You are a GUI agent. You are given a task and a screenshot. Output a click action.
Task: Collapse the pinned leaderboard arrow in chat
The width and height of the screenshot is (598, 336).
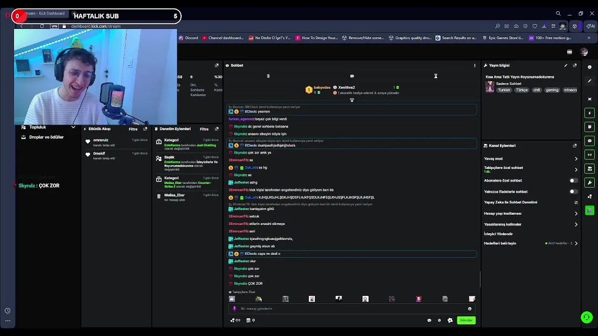pos(352,100)
